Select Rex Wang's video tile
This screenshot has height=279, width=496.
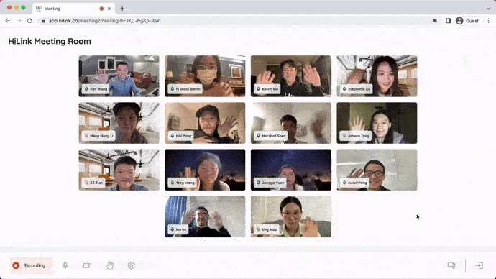[119, 76]
